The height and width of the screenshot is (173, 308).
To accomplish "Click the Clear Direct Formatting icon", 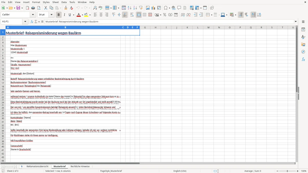I will coord(71,8).
